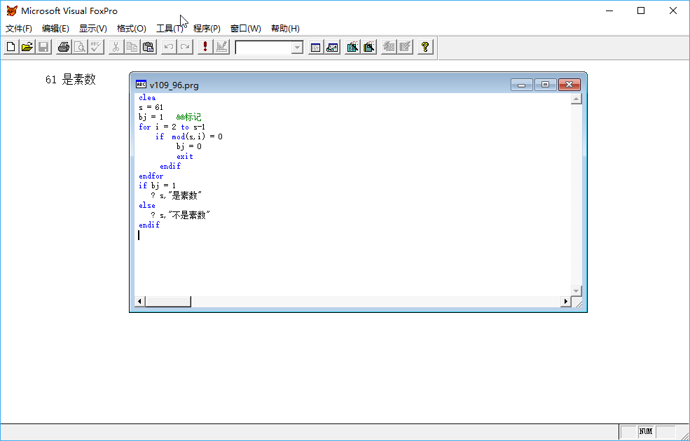Click the NUM indicator in the status bar
This screenshot has width=690, height=441.
646,431
